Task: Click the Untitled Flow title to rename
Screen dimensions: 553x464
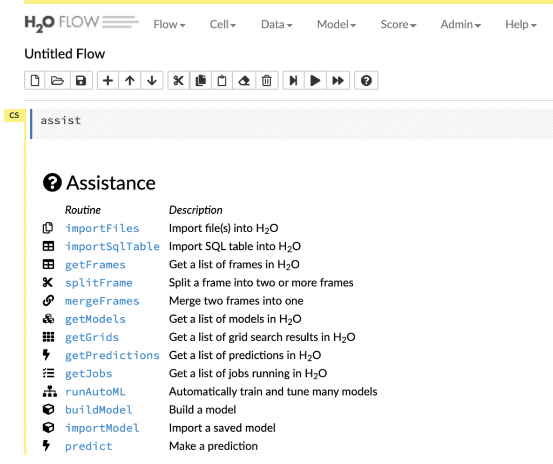Action: tap(65, 54)
